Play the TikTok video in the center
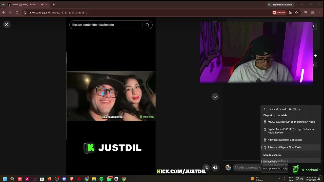Viewport: 324px width, 182px height. (x=111, y=96)
